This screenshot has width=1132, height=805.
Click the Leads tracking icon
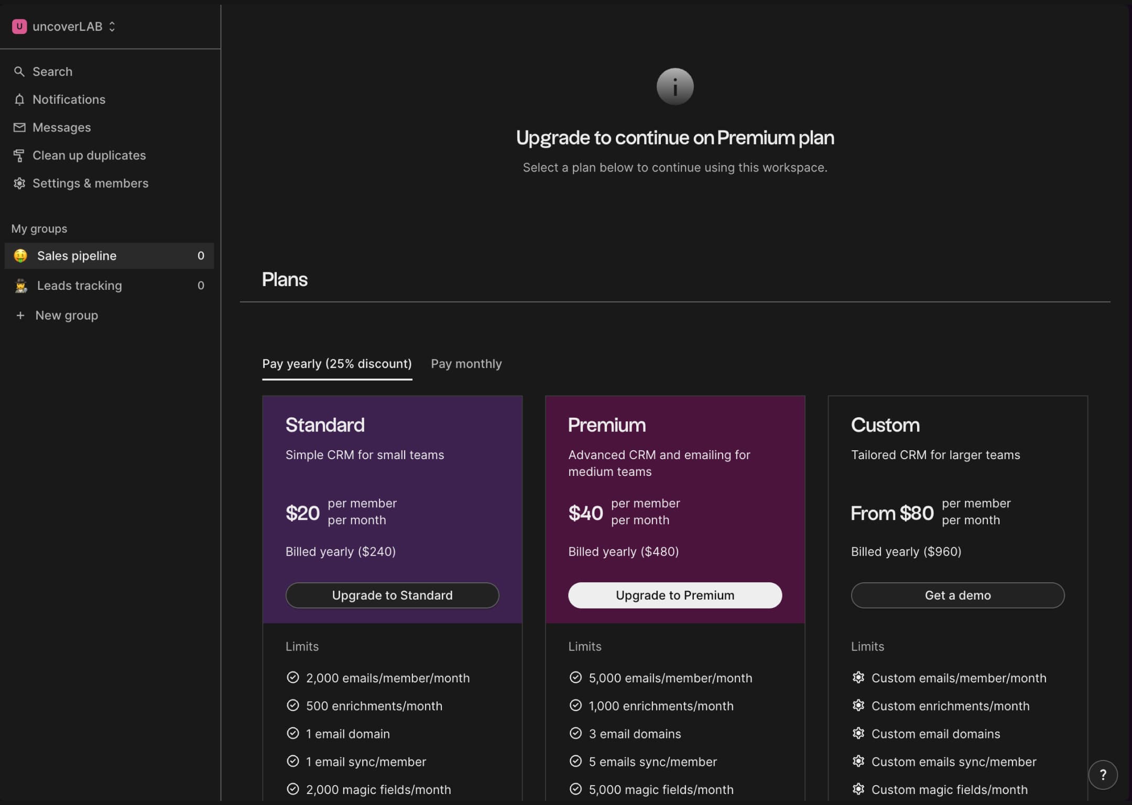[19, 285]
